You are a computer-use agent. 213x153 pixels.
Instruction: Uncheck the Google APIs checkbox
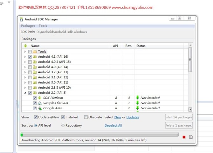(35, 108)
